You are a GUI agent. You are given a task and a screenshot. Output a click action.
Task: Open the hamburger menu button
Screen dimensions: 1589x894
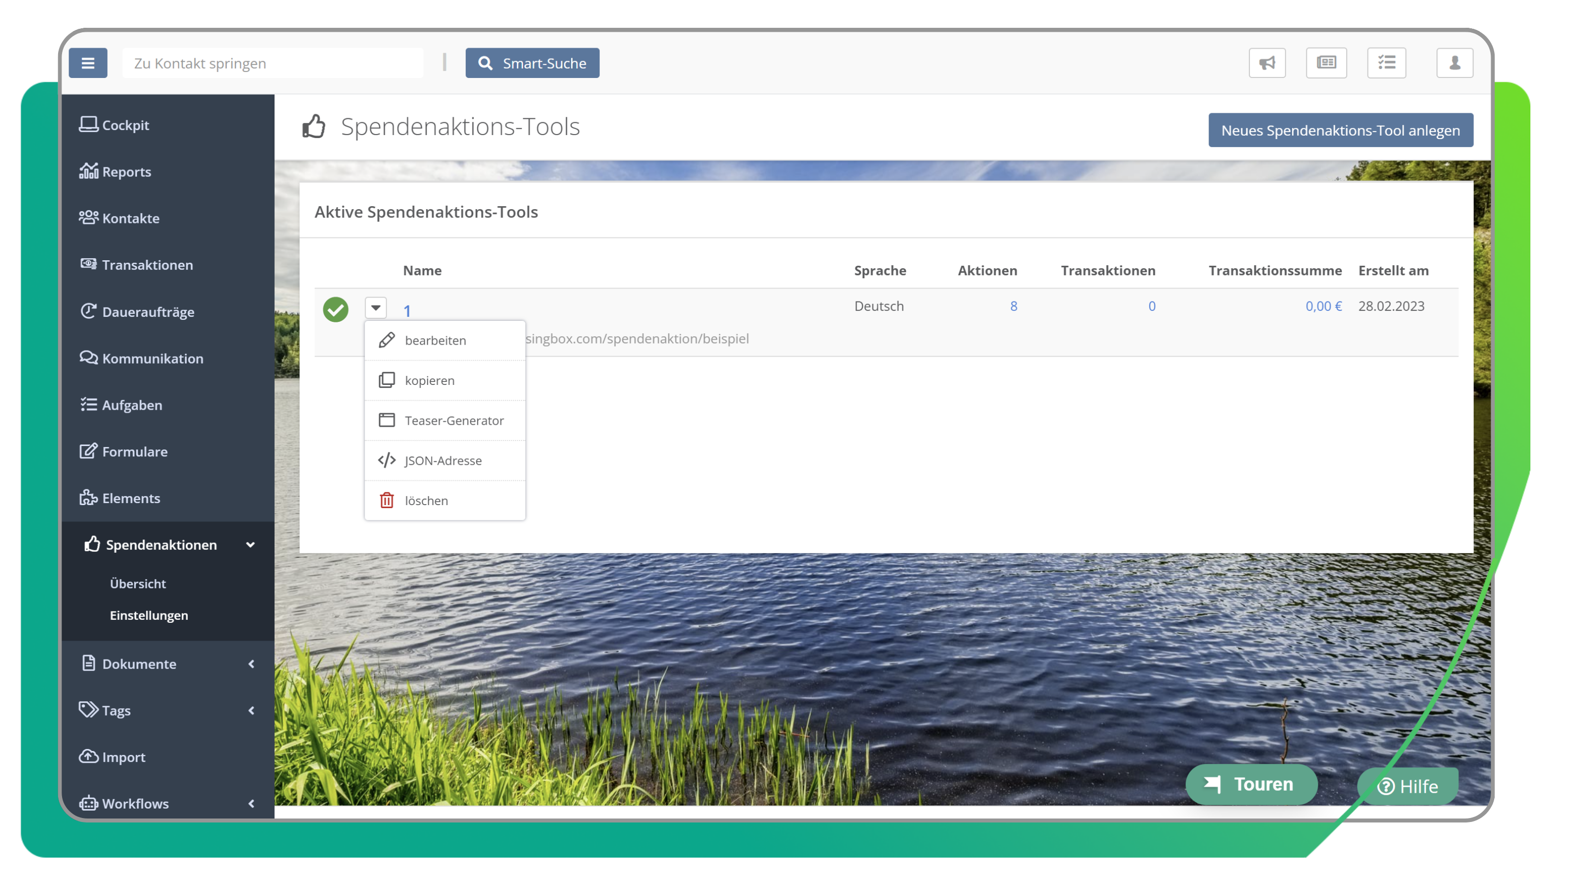click(88, 62)
